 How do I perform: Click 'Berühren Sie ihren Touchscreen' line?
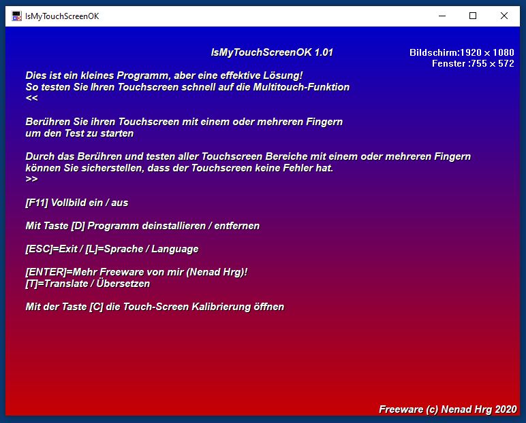184,122
